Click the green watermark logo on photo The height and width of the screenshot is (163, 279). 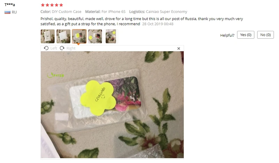tap(55, 75)
